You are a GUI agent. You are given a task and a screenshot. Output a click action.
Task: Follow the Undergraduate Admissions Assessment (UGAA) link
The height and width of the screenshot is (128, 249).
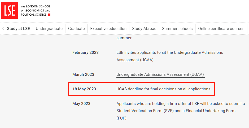click(160, 74)
